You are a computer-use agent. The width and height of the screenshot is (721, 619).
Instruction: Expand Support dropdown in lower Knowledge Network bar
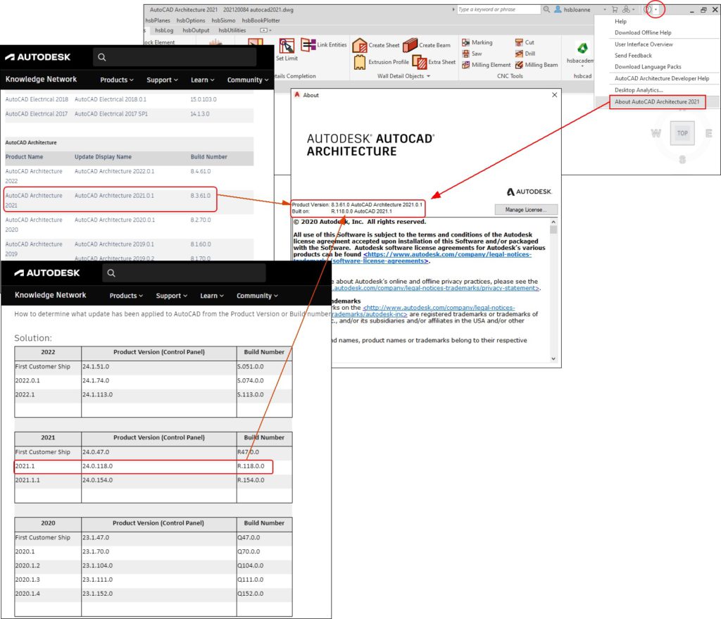pos(172,296)
